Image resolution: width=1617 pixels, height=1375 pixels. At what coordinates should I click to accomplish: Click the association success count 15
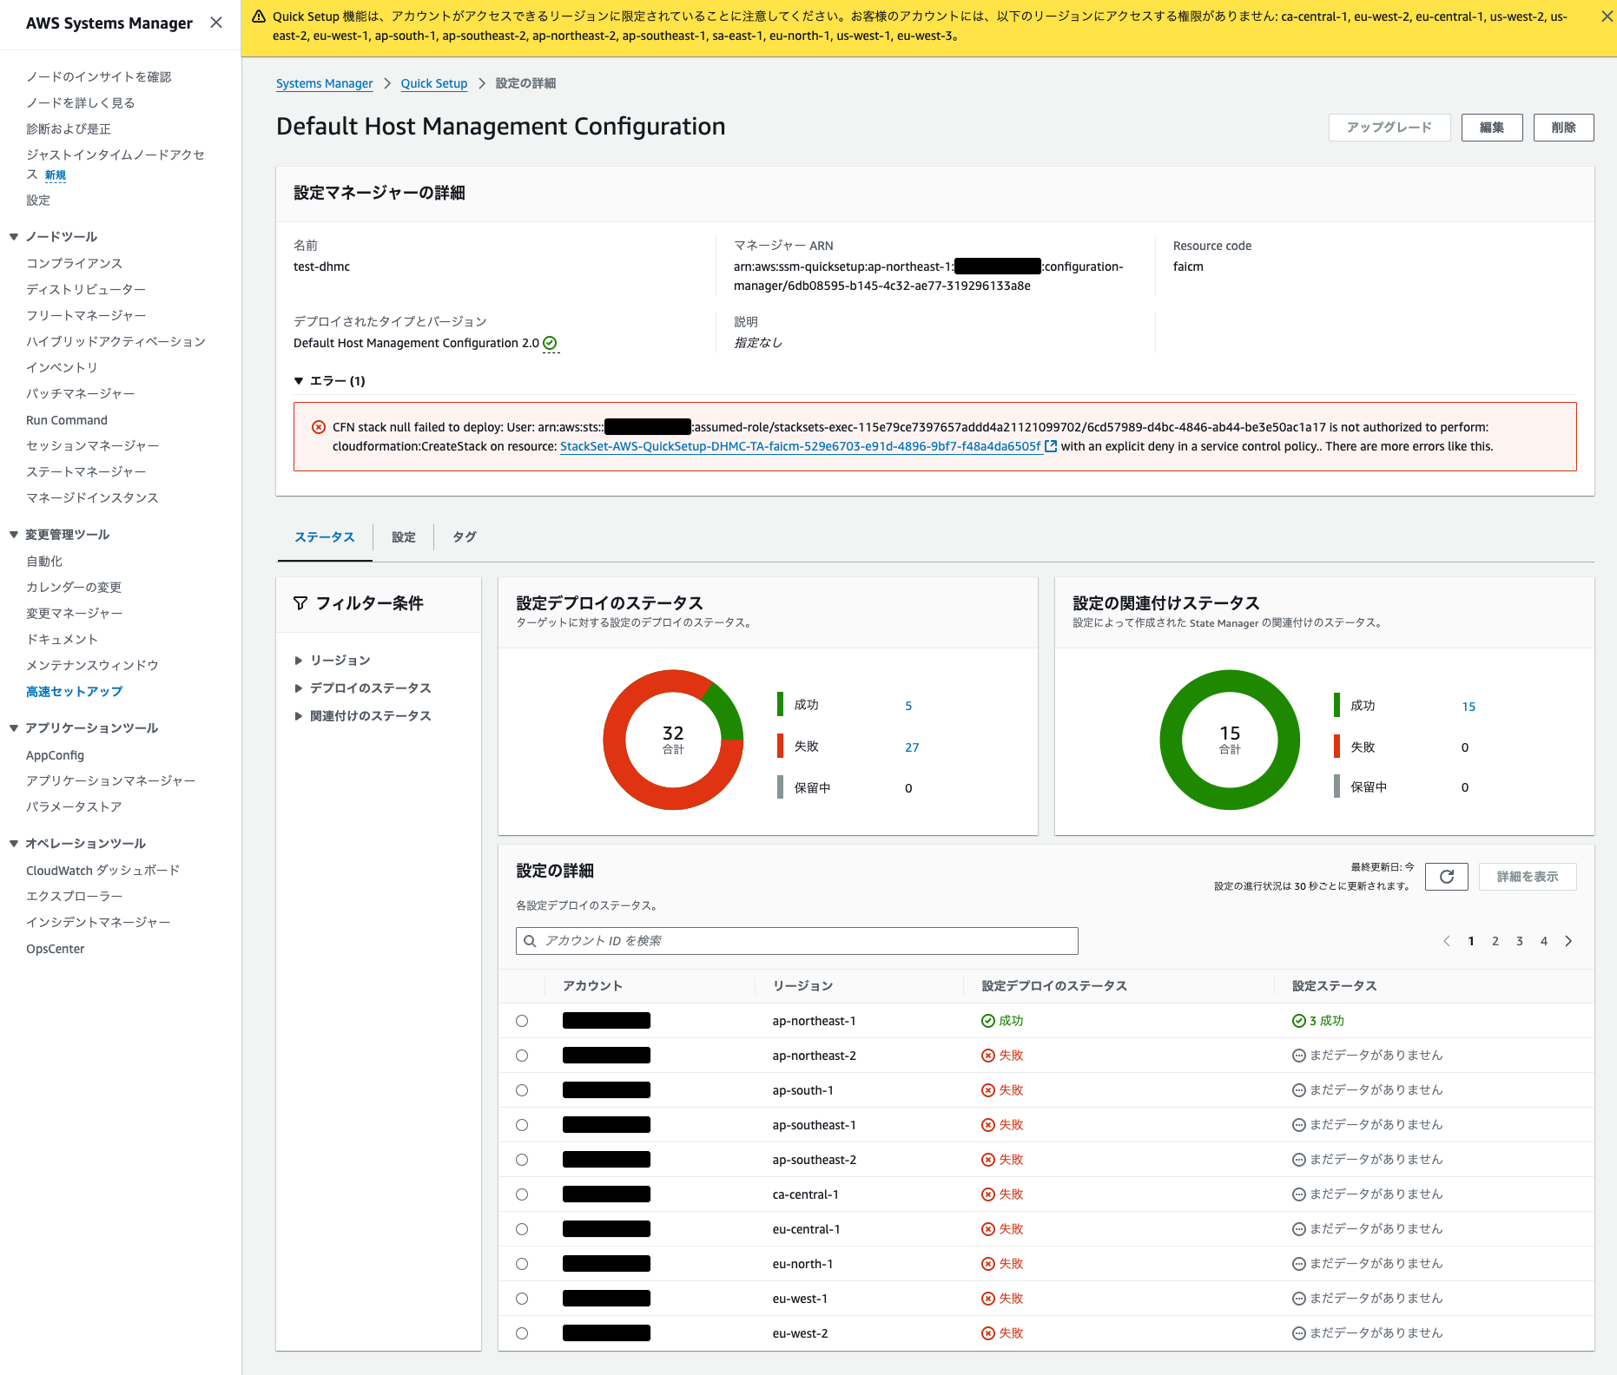[1468, 707]
